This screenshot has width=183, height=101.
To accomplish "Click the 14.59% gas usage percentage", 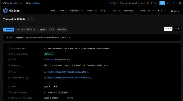I will pyautogui.click(x=70, y=98).
